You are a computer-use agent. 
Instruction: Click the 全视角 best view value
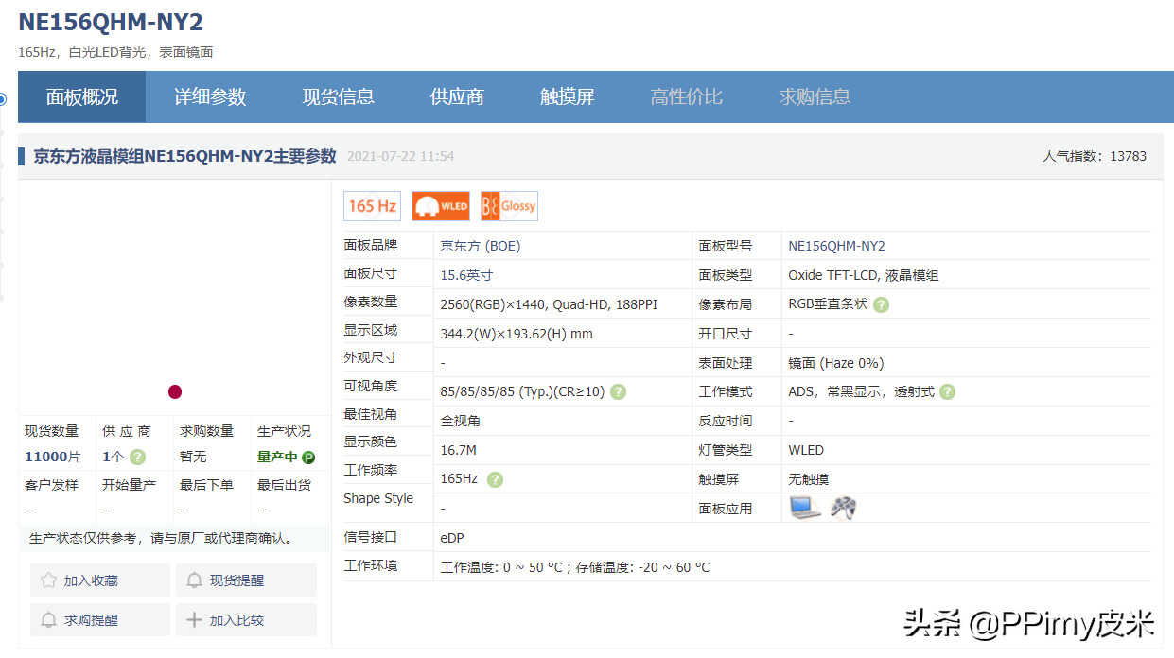tap(461, 421)
